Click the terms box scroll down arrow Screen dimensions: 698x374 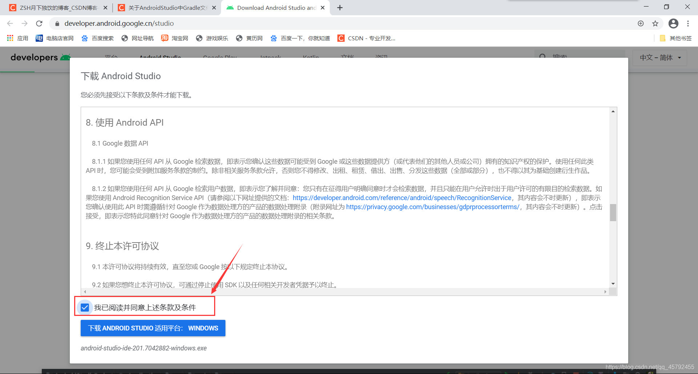click(x=613, y=284)
